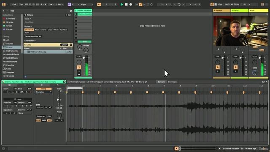Click the Stop button in transport
Image resolution: width=270 pixels, height=152 pixels.
coord(126,4)
